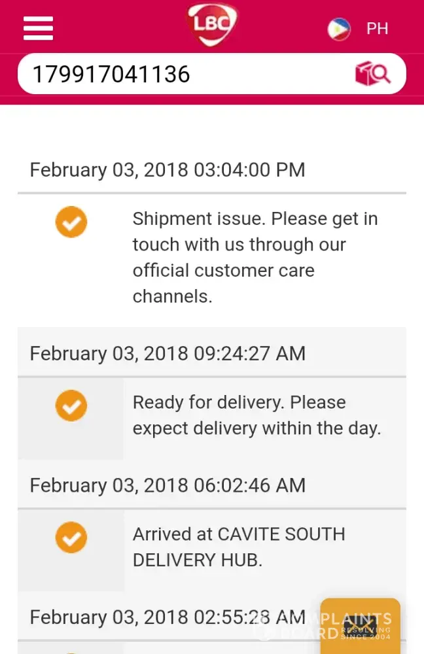Open the hamburger navigation menu

click(x=38, y=28)
